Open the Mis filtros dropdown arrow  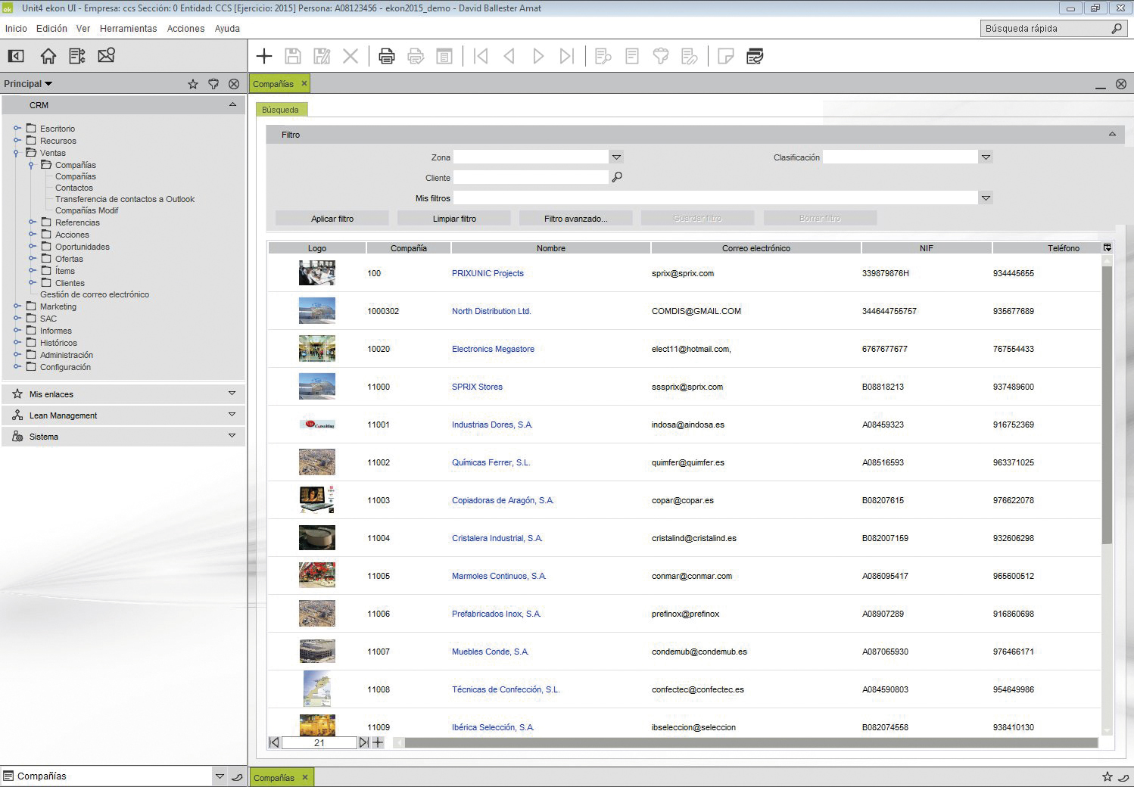(986, 198)
